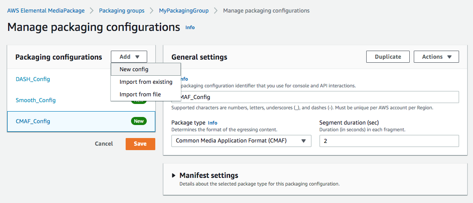Open Info link next to page title
Viewport: 473px width, 203px height.
point(190,27)
